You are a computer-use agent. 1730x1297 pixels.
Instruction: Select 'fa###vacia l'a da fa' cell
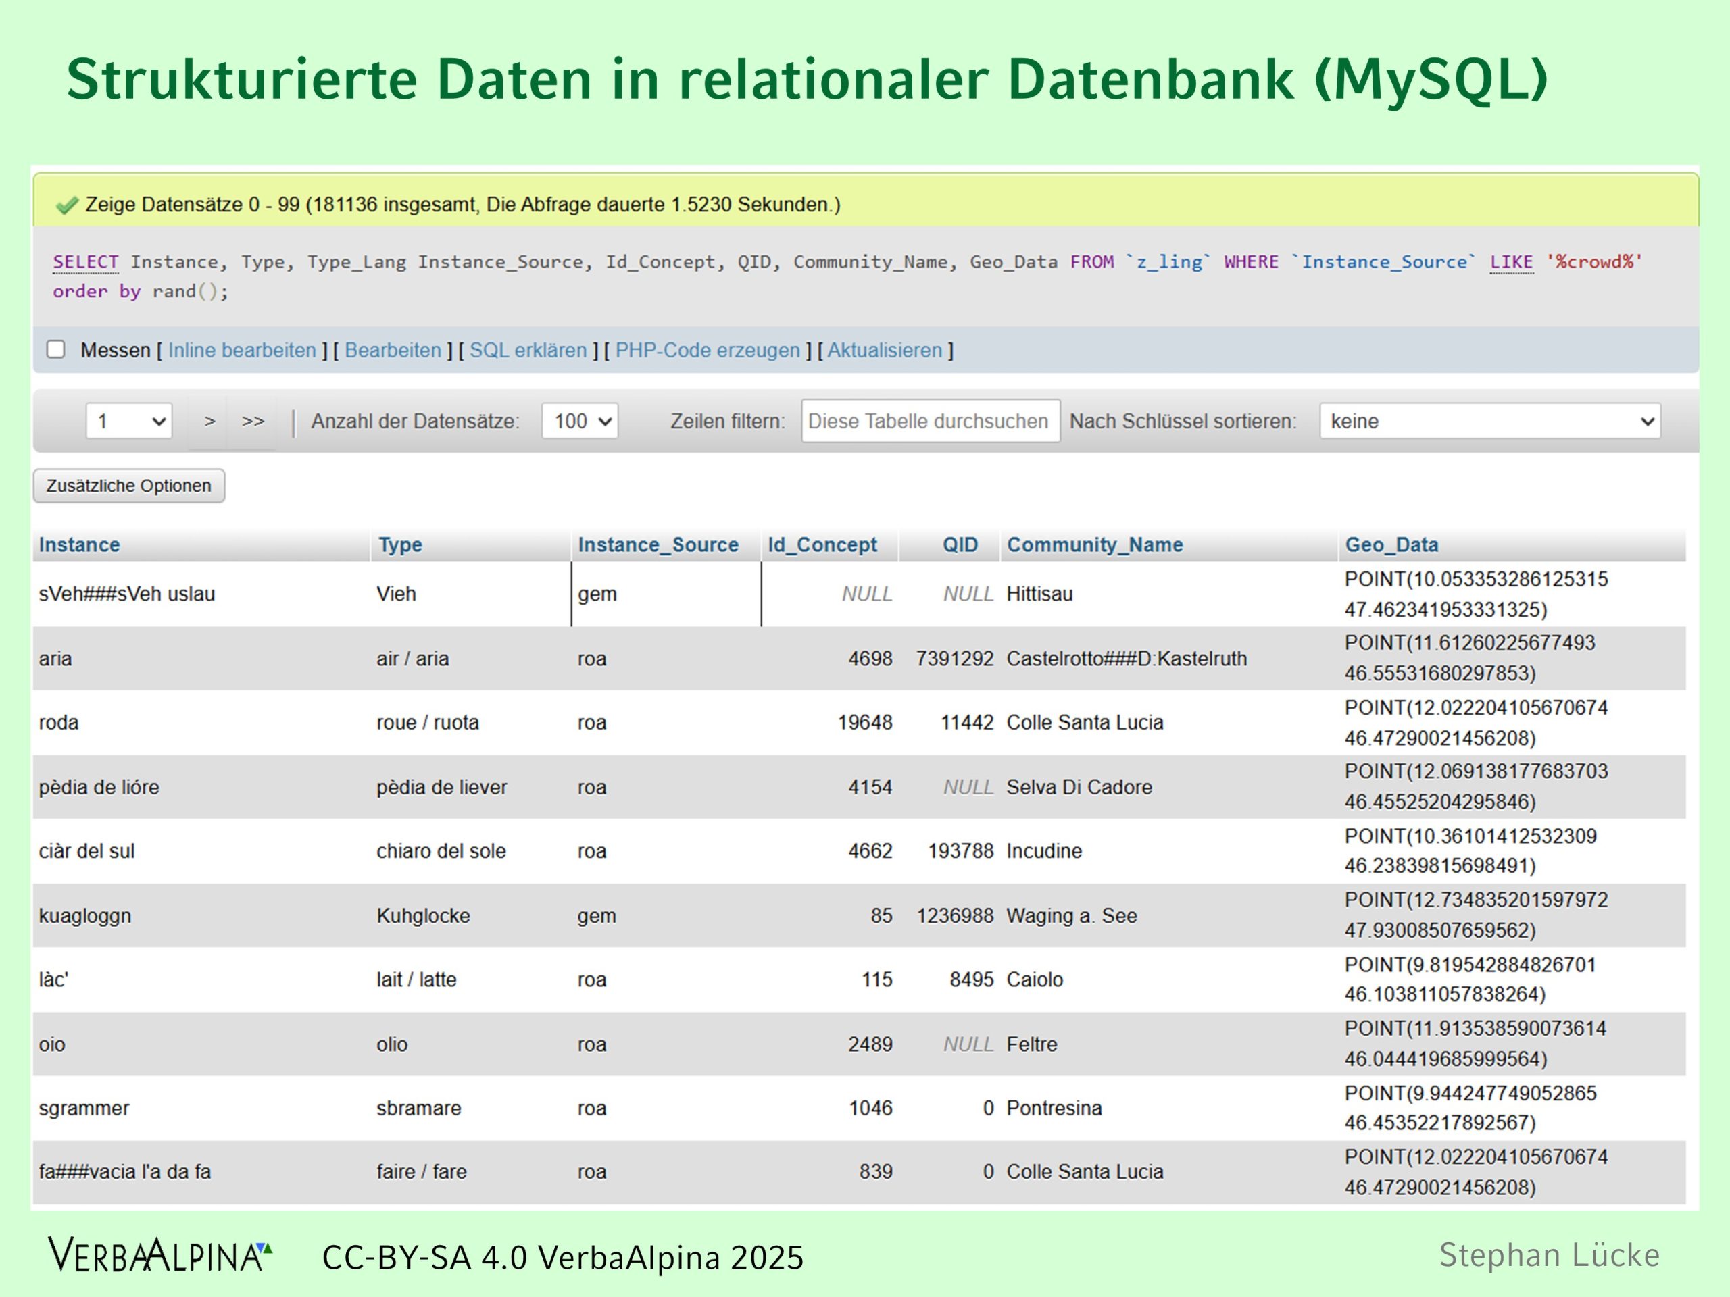(x=201, y=1172)
